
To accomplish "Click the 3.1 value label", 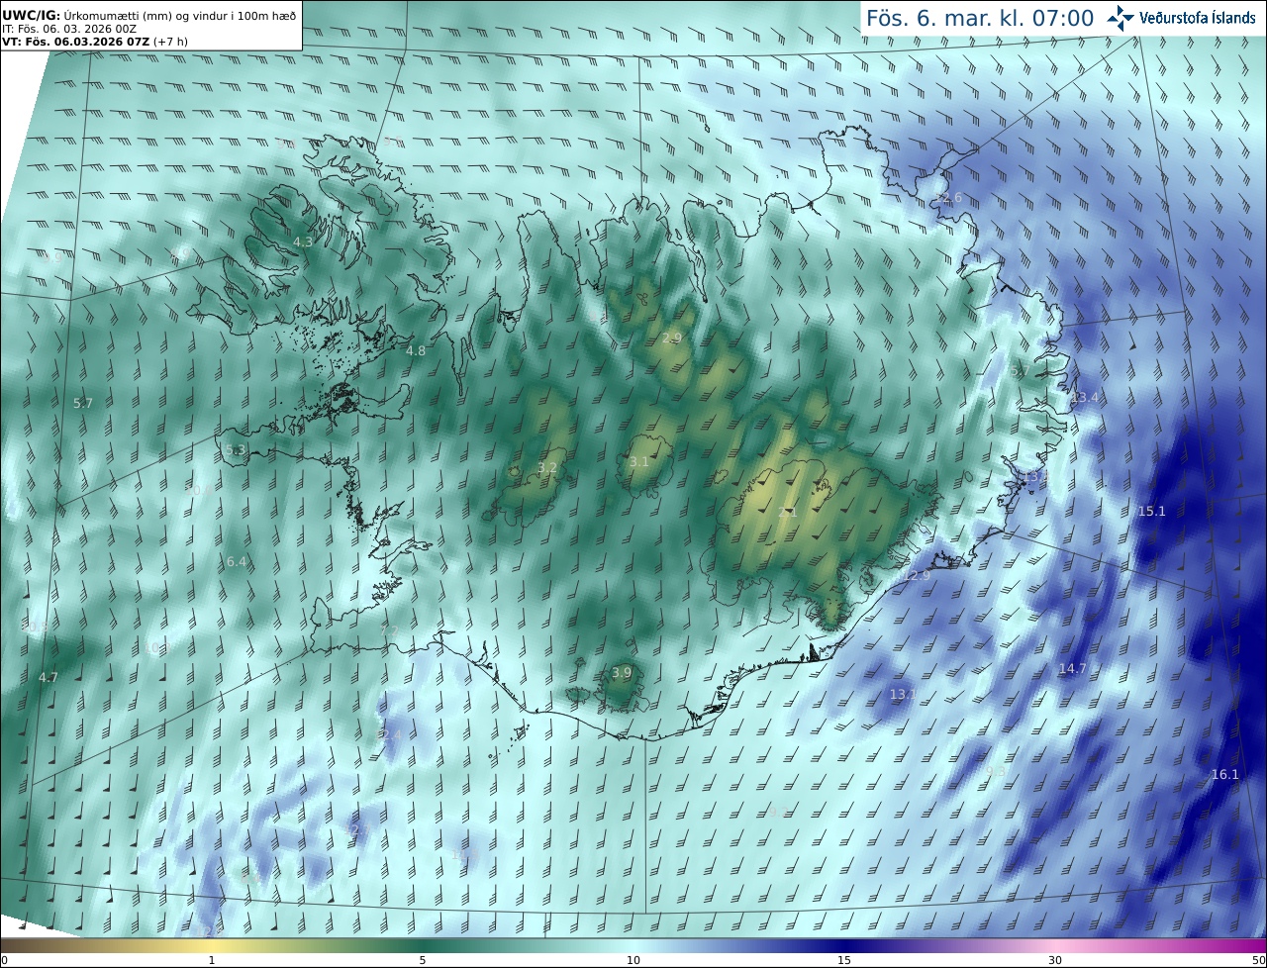I will 639,462.
